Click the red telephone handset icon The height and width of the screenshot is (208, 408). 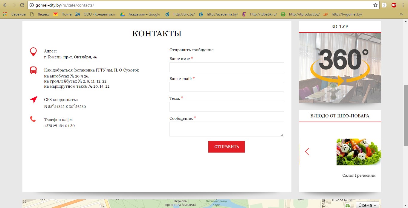[33, 119]
